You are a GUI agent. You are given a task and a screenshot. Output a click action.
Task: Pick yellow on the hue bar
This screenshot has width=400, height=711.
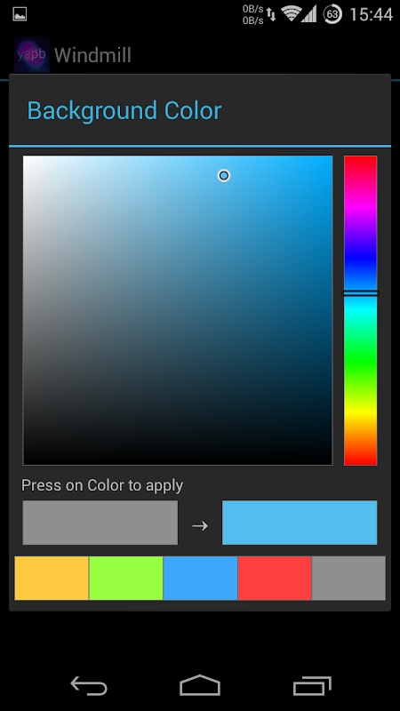(360, 412)
